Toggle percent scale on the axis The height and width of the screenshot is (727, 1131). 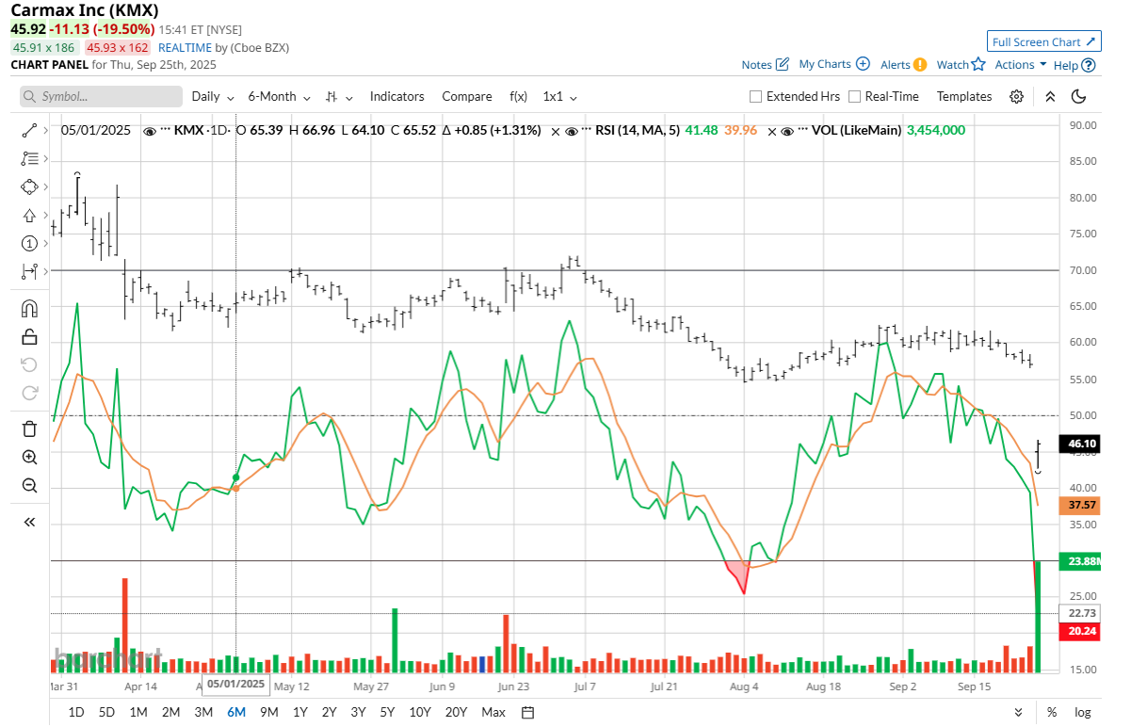click(1052, 712)
